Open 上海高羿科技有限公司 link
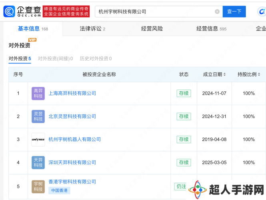The height and width of the screenshot is (200, 266). [x=72, y=93]
